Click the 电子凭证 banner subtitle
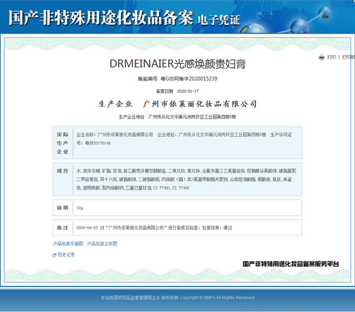This screenshot has width=355, height=312. [219, 20]
